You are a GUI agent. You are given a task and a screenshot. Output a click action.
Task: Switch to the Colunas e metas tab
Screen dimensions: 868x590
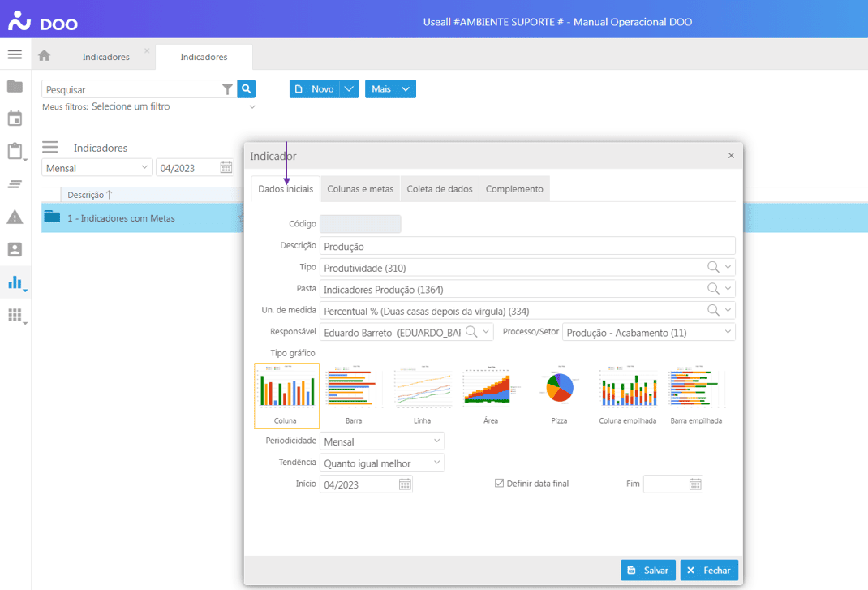coord(360,189)
